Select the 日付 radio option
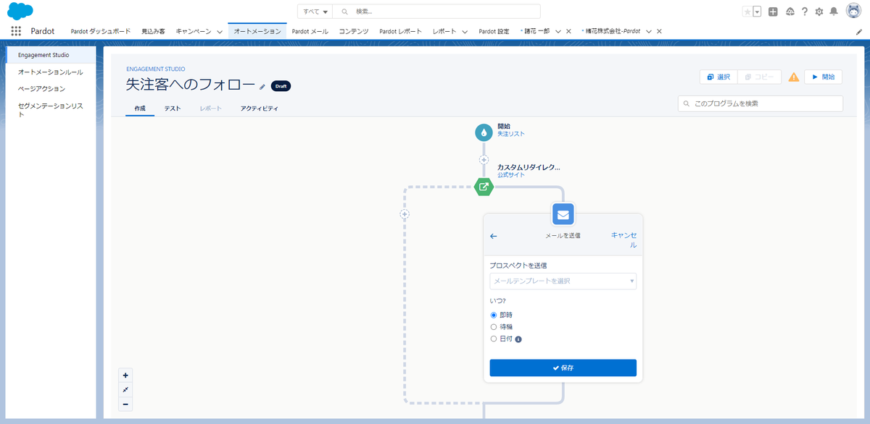Viewport: 870px width, 424px height. point(494,339)
